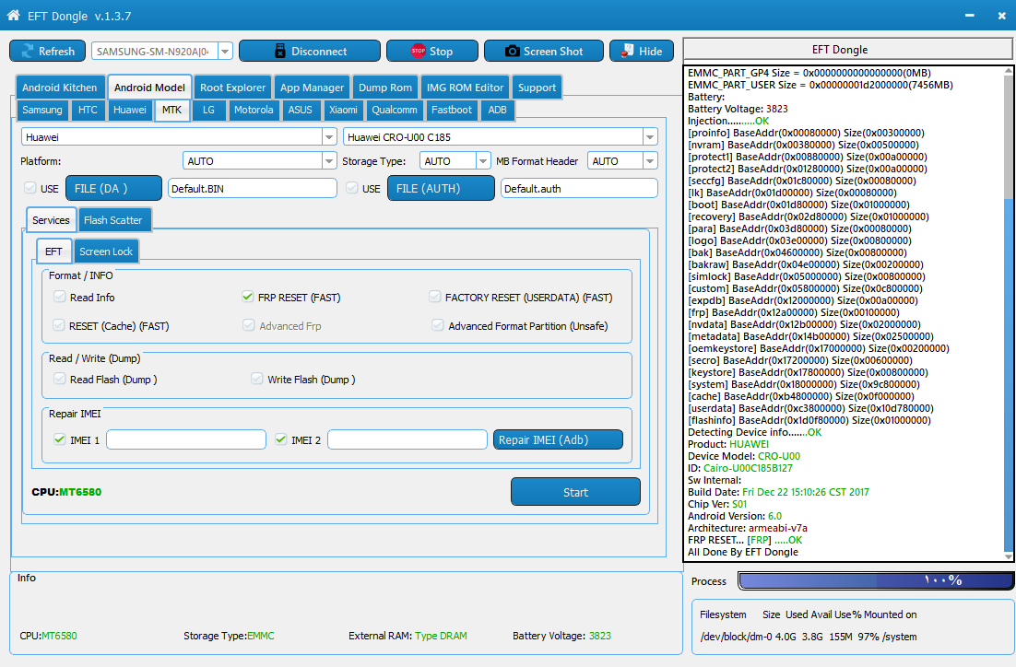This screenshot has width=1016, height=667.
Task: Open the Dump Rom tab
Action: click(x=384, y=88)
